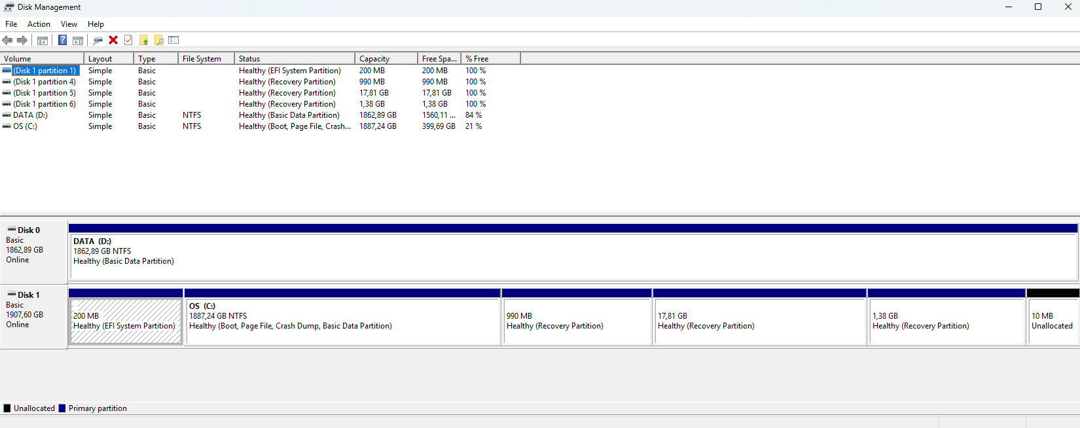
Task: Toggle Show/Hide Console Tree icon
Action: 43,41
